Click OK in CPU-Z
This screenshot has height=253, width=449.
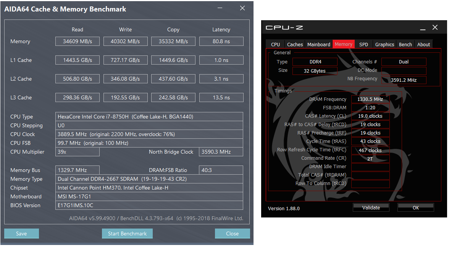coord(415,208)
